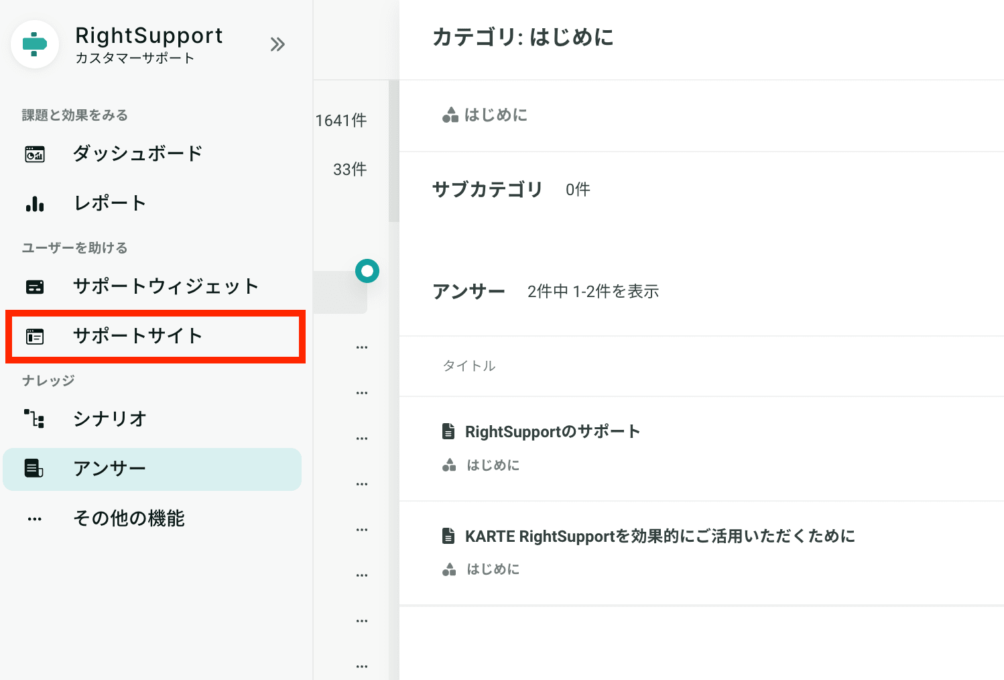Click the 課題と効果をみる section label
The width and height of the screenshot is (1004, 680).
point(74,115)
